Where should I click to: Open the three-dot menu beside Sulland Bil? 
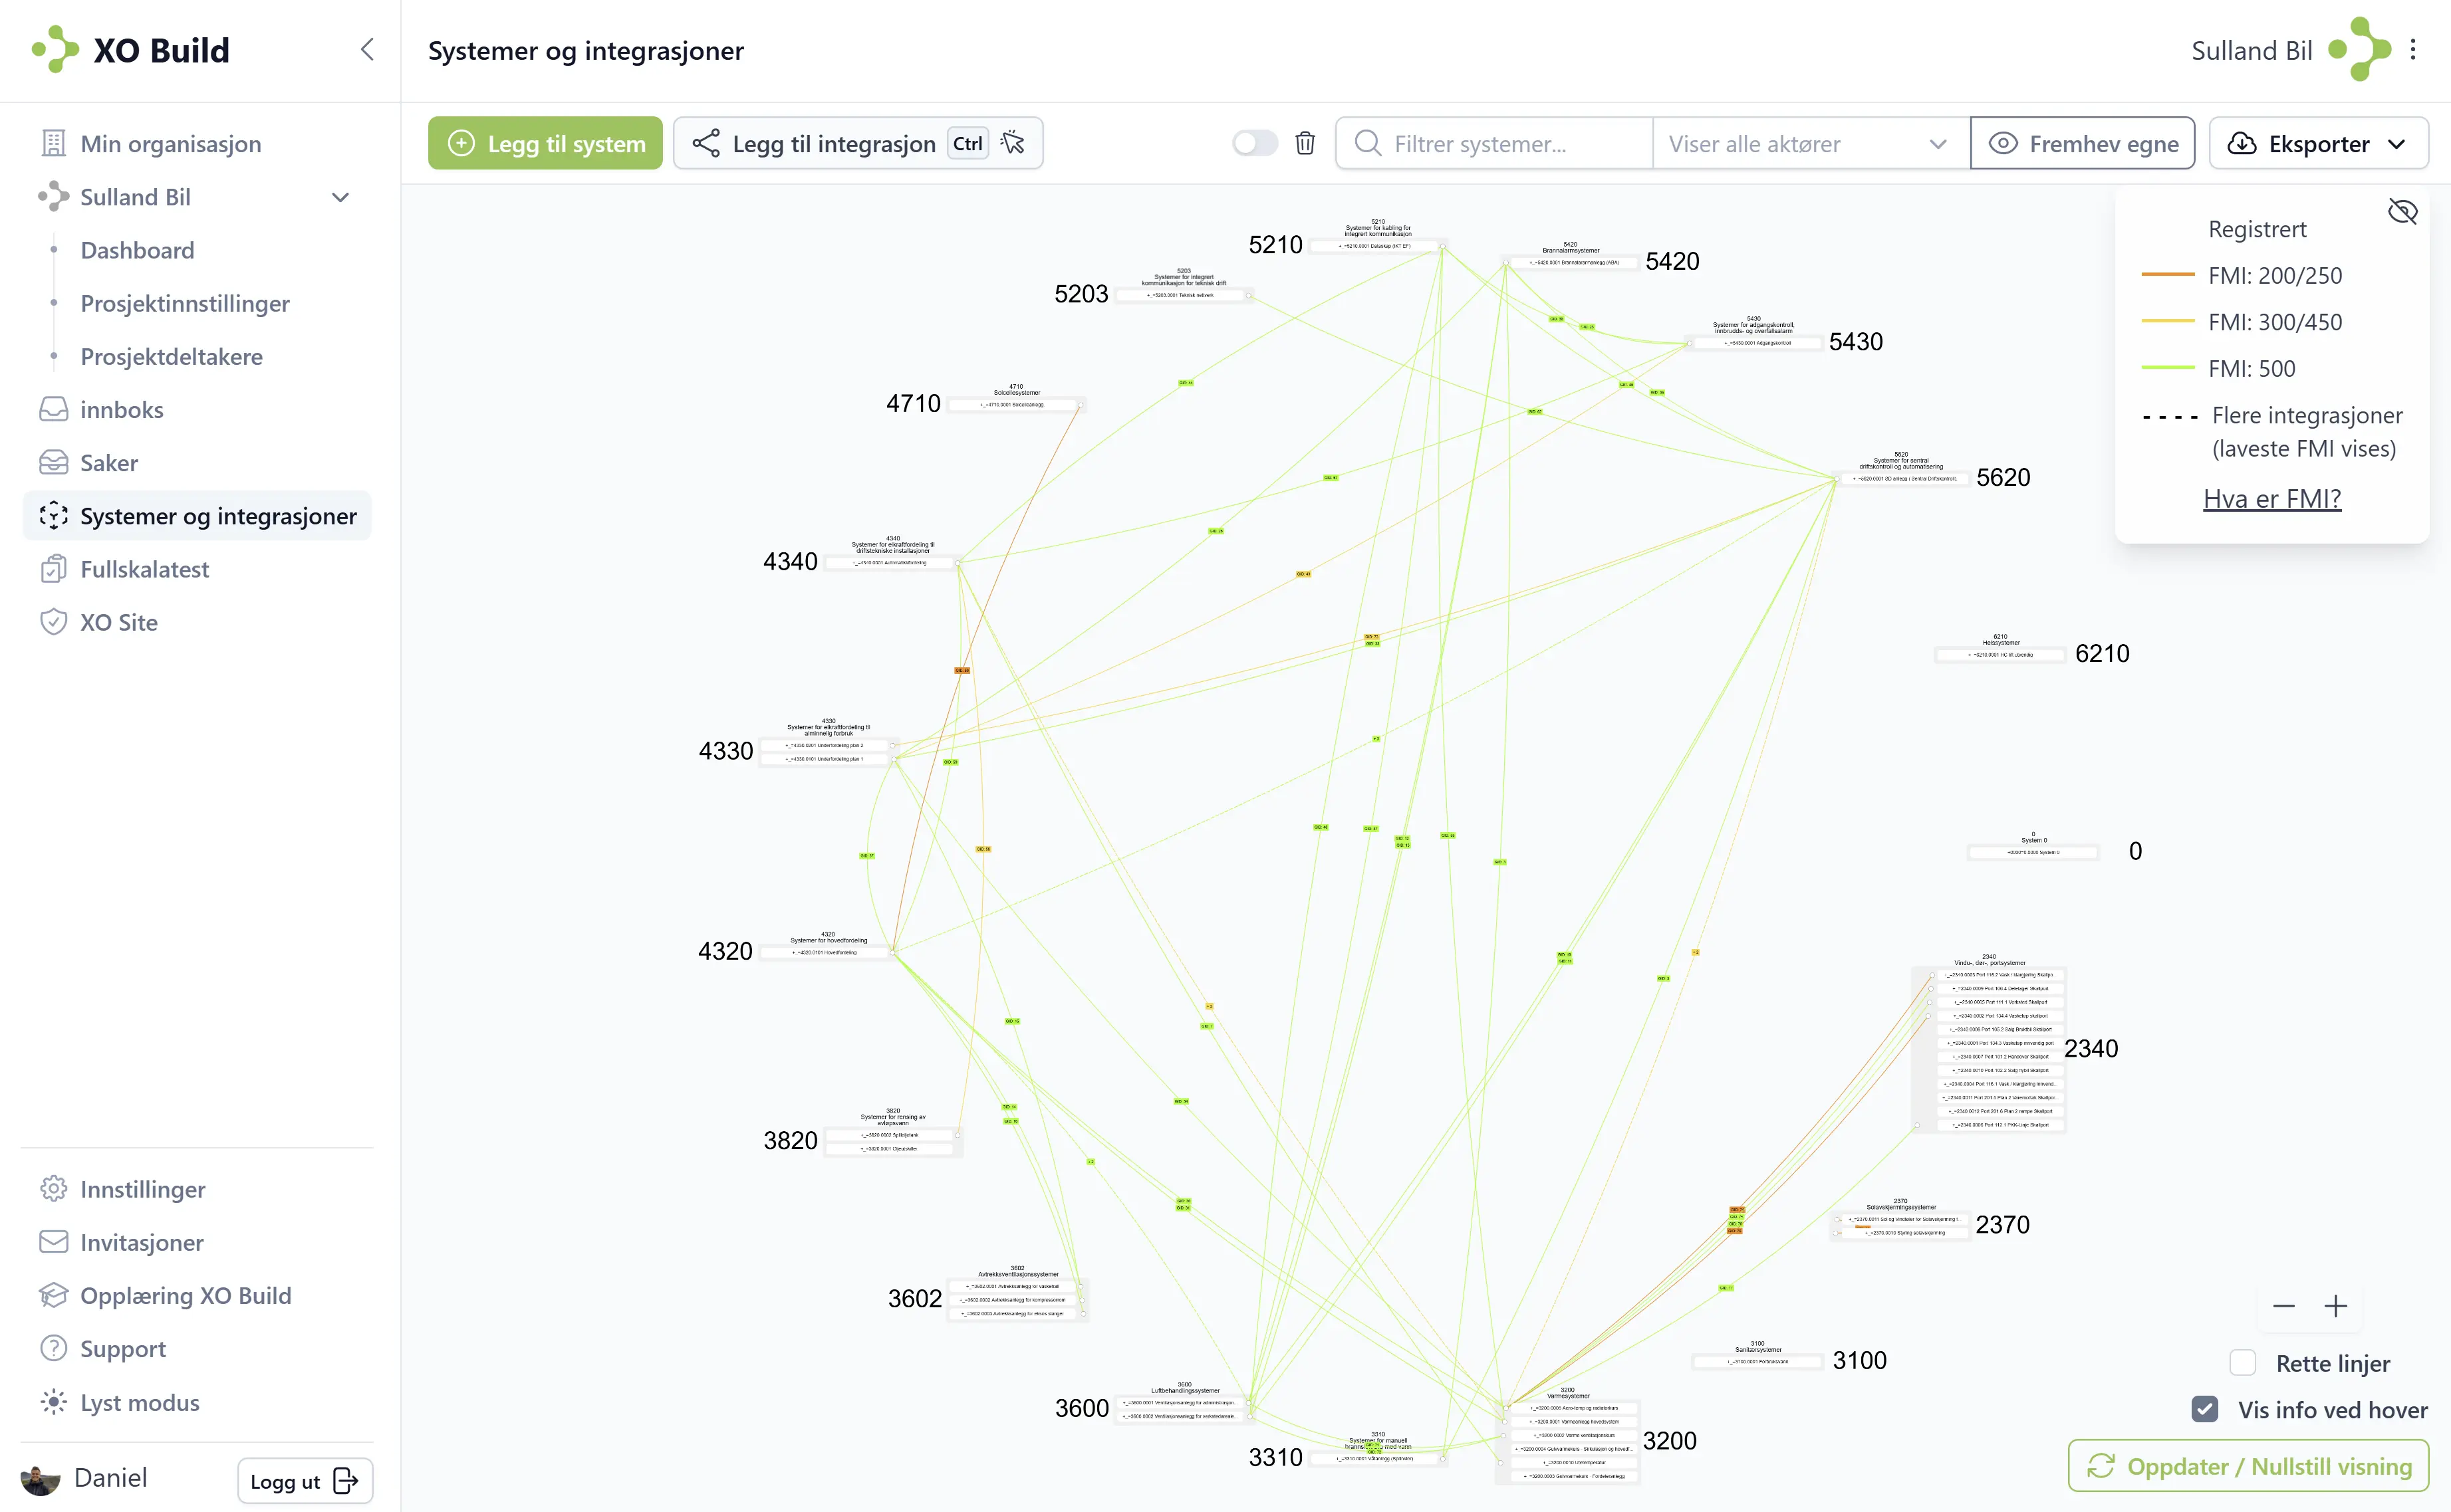pos(2413,50)
